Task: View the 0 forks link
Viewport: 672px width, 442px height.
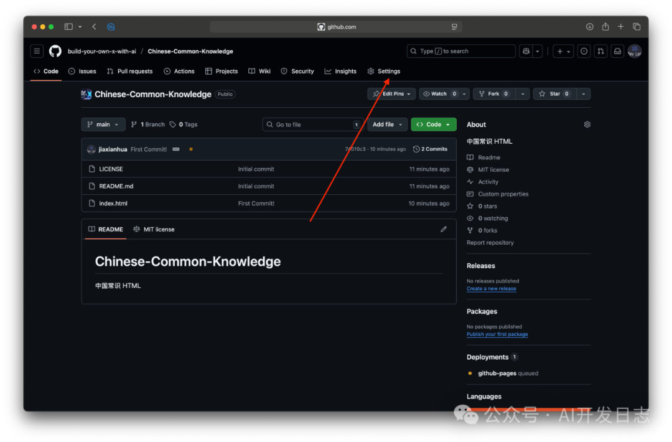Action: click(x=487, y=230)
